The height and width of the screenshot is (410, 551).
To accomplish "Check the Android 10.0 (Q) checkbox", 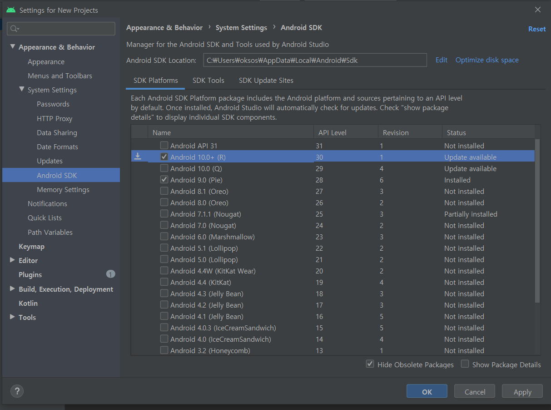I will [164, 168].
